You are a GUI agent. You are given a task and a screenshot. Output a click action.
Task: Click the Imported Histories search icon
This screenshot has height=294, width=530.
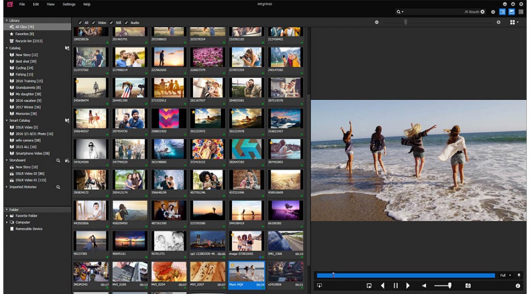tap(58, 187)
